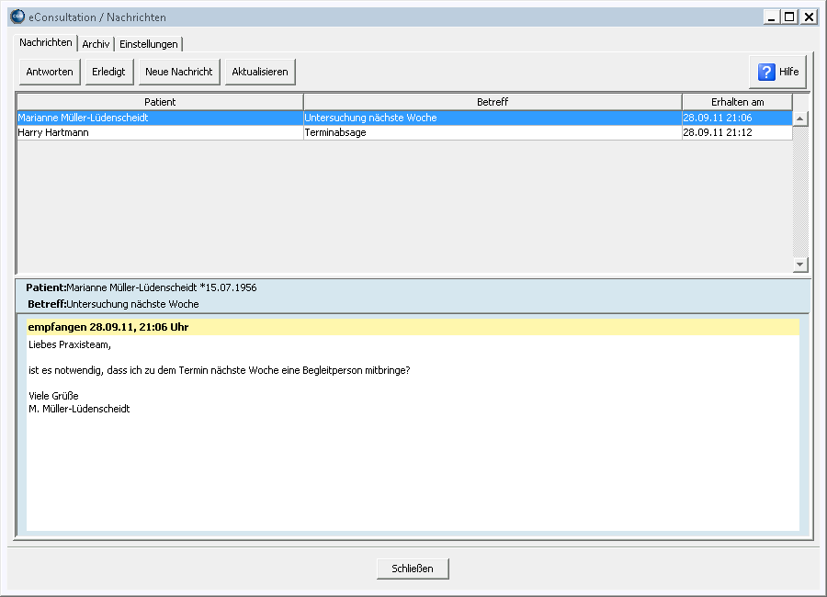Click greeting Liebes Praxisteam
Image resolution: width=827 pixels, height=597 pixels.
[x=70, y=345]
